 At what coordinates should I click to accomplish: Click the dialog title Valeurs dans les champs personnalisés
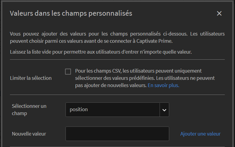tap(71, 13)
